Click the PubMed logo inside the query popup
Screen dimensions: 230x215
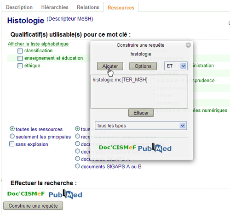pyautogui.click(x=155, y=148)
